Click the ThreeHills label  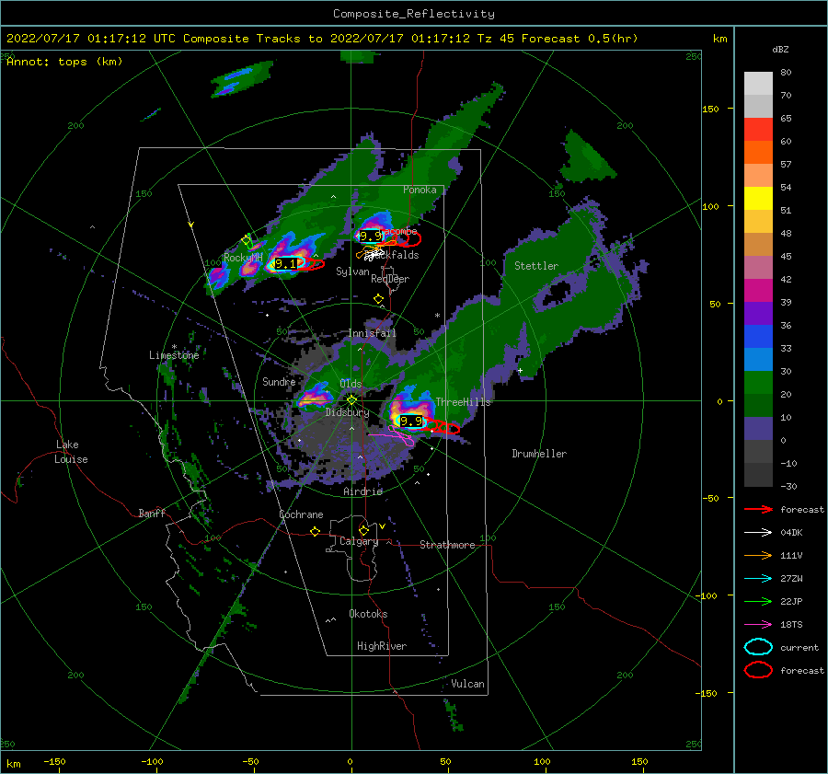[x=463, y=402]
